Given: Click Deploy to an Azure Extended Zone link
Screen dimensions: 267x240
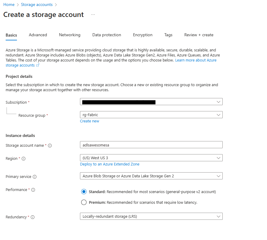Looking at the screenshot, I should coord(110,164).
